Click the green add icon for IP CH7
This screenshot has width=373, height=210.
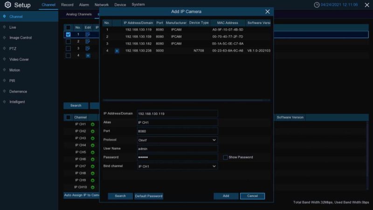(x=92, y=167)
